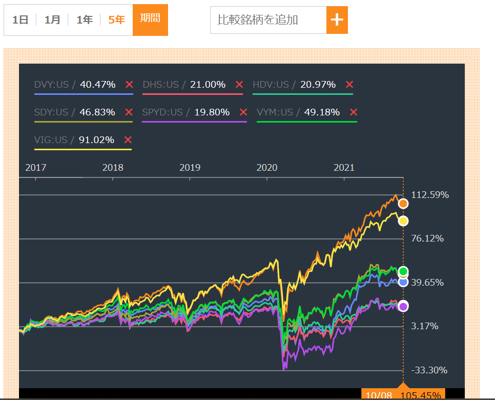Select the 1日 time range tab
Image resolution: width=495 pixels, height=400 pixels.
[20, 20]
